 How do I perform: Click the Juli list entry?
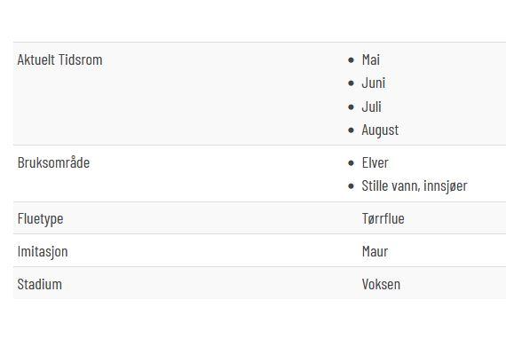coord(371,106)
